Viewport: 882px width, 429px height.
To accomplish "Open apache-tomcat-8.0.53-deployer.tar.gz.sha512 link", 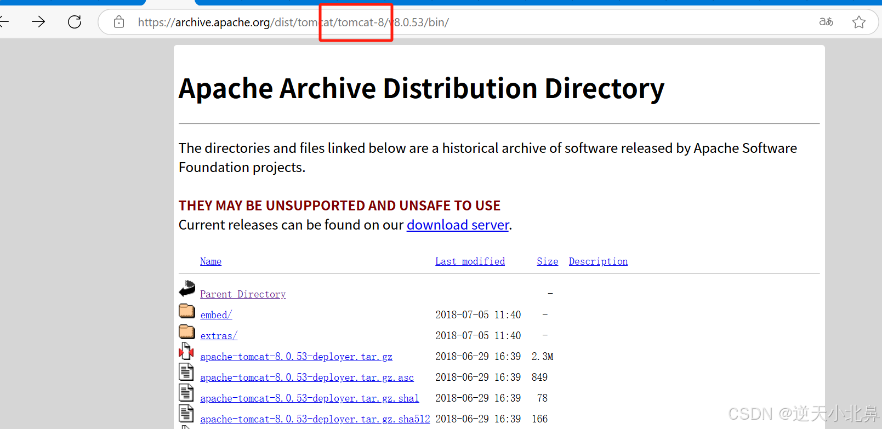I will 315,419.
